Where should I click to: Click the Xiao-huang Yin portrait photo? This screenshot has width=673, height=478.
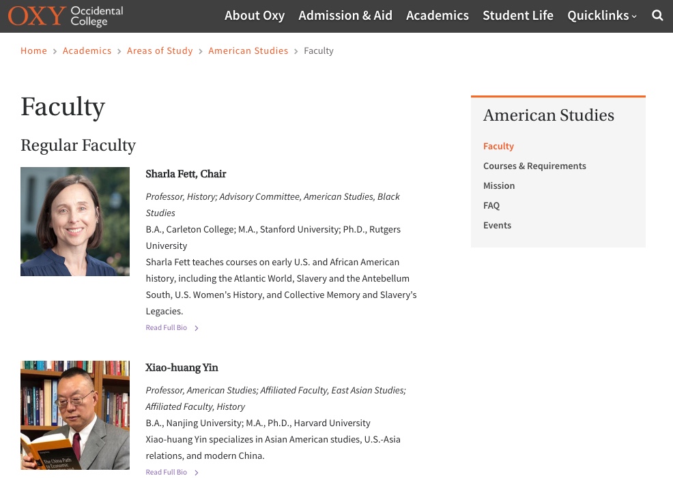(75, 415)
